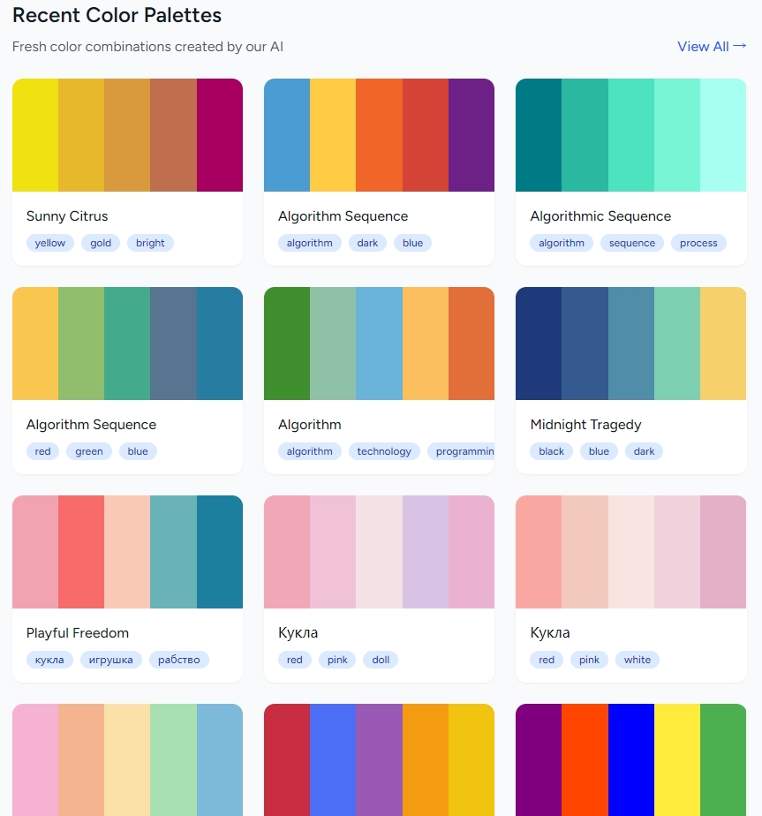Open the View All link
Image resolution: width=762 pixels, height=816 pixels.
tap(712, 46)
